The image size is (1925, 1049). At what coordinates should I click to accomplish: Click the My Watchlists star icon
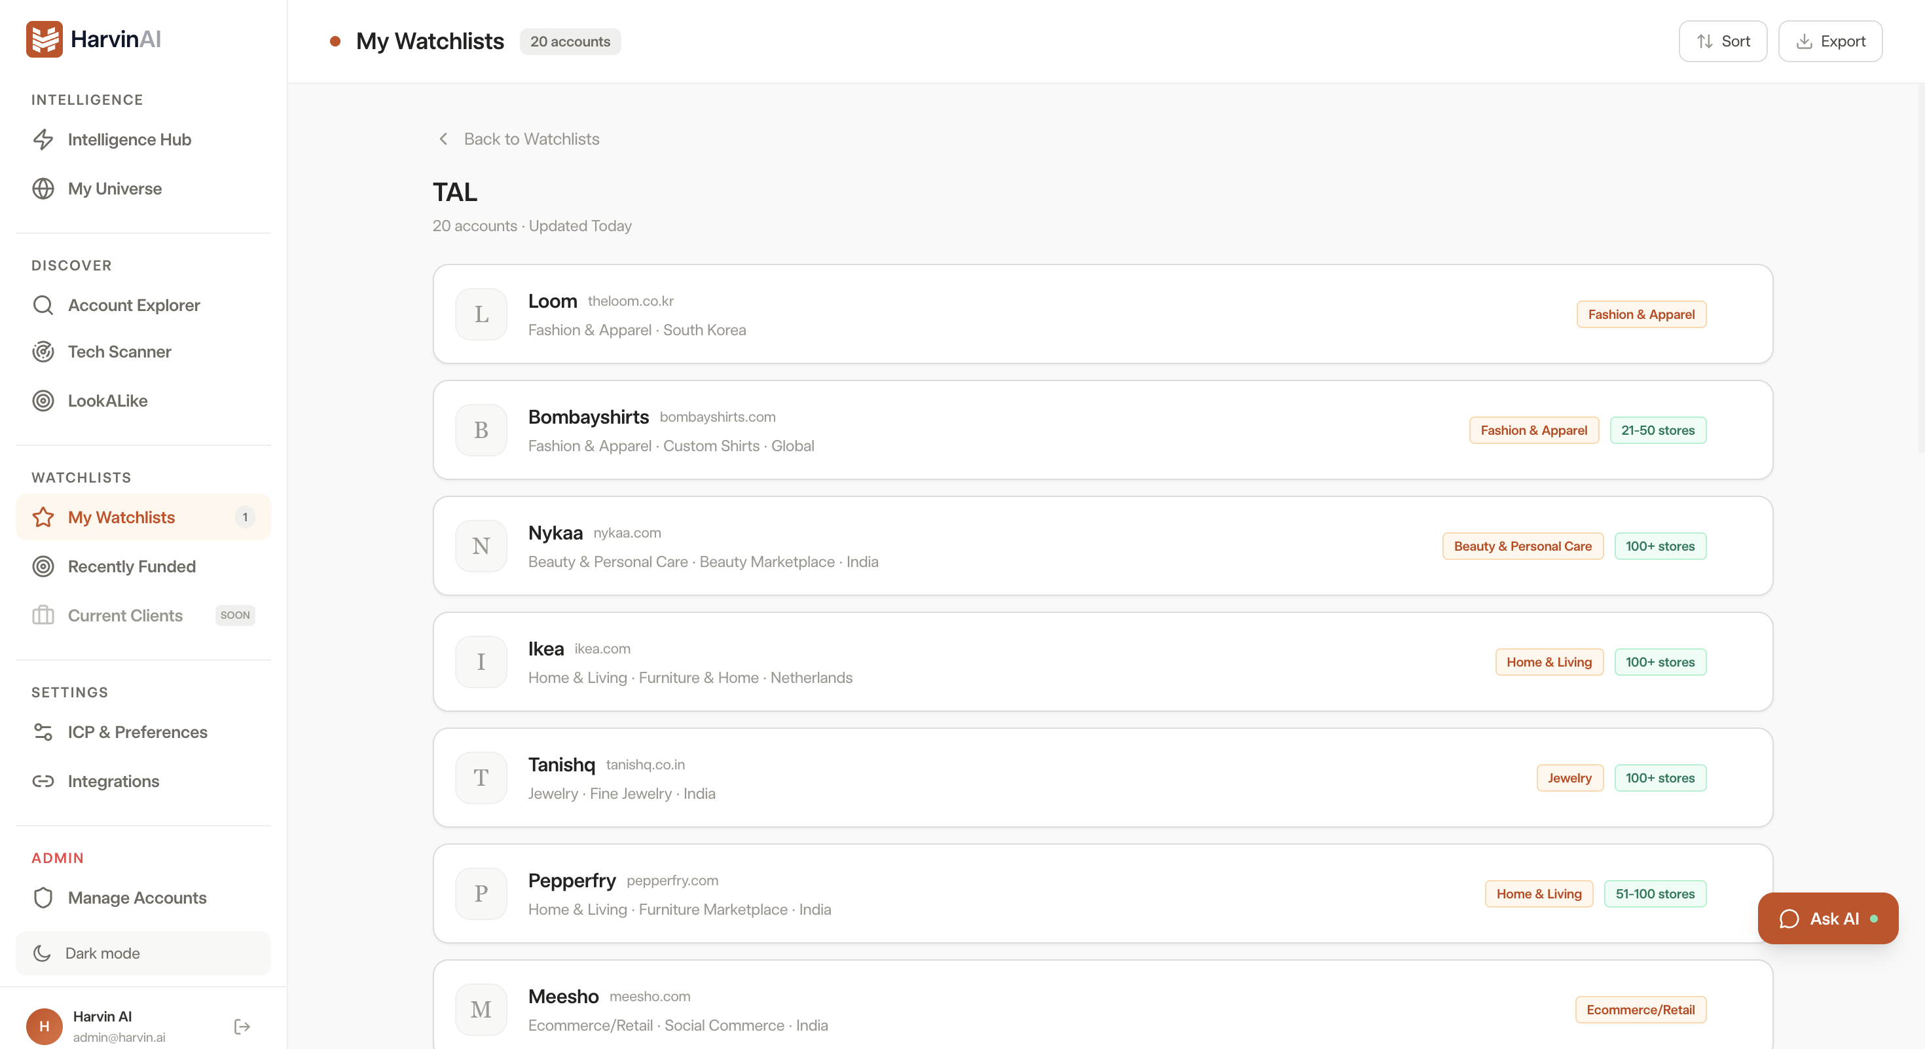pyautogui.click(x=43, y=516)
